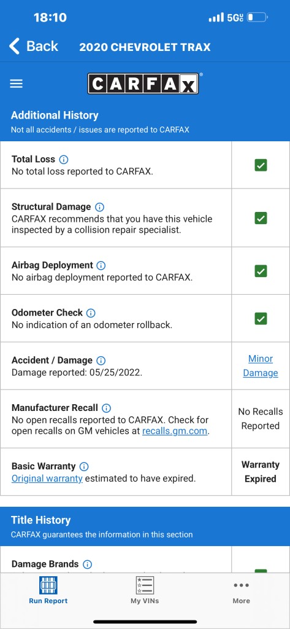
Task: Tap the info icon beside Odometer Check
Action: (x=91, y=313)
